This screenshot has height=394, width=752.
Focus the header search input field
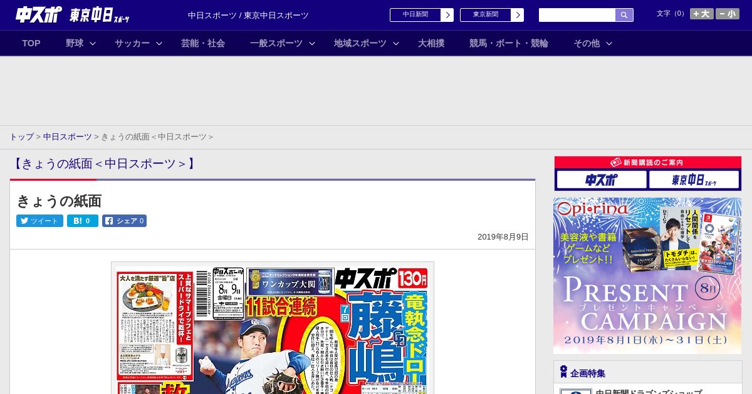pos(577,15)
